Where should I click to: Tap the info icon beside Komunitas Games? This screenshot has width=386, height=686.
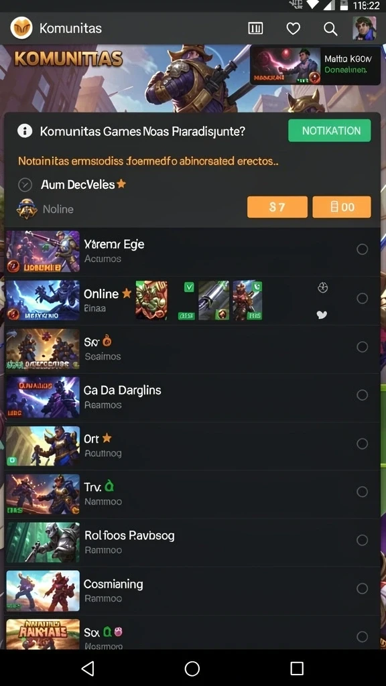tap(25, 131)
